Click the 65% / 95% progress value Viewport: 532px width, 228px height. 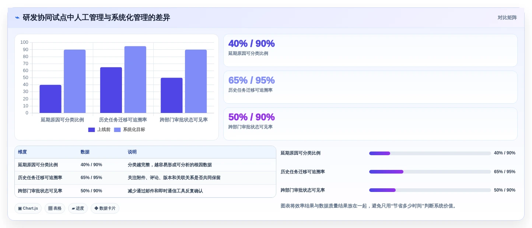tap(505, 172)
